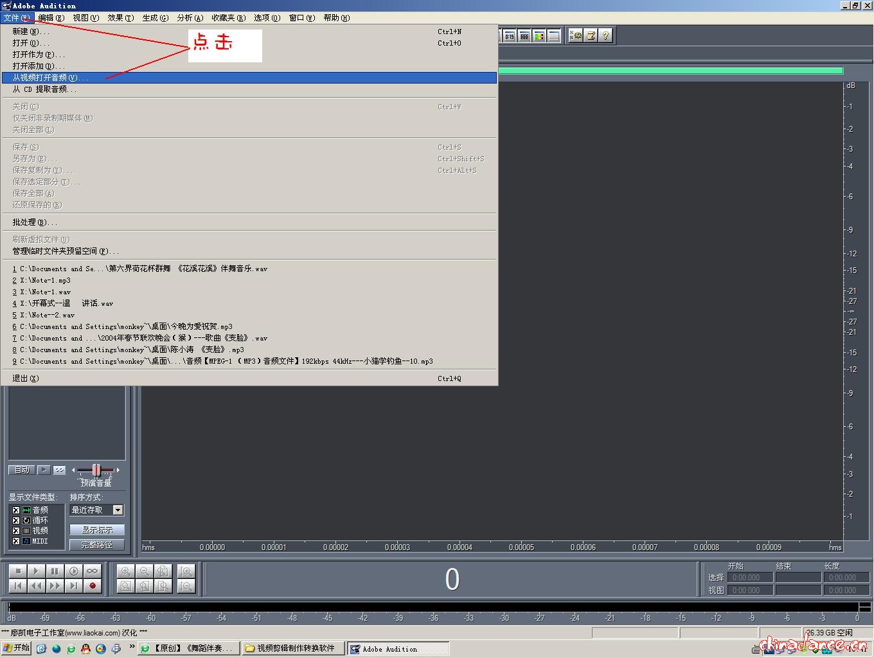Viewport: 874px width, 658px height.
Task: Click the scroll script toolbar icon
Action: pyautogui.click(x=591, y=36)
